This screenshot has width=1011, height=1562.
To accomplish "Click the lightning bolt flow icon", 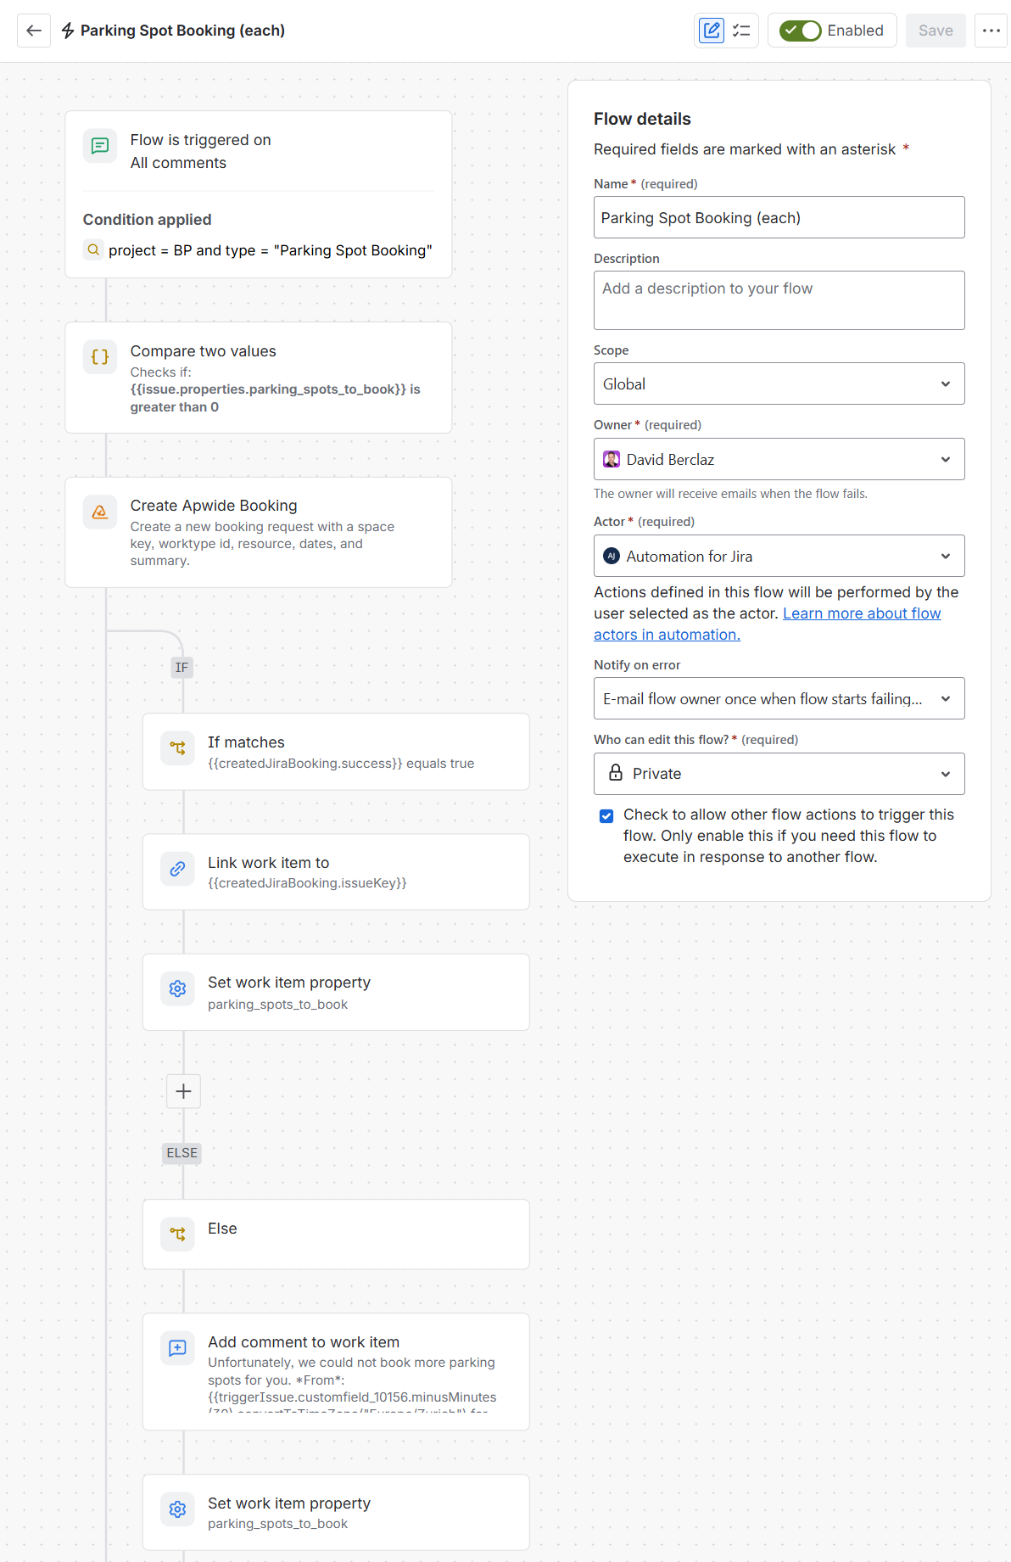I will [x=68, y=31].
